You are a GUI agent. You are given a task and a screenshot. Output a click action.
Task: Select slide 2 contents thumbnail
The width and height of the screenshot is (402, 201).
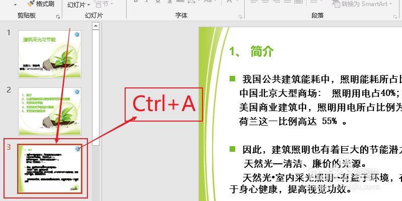click(x=50, y=111)
